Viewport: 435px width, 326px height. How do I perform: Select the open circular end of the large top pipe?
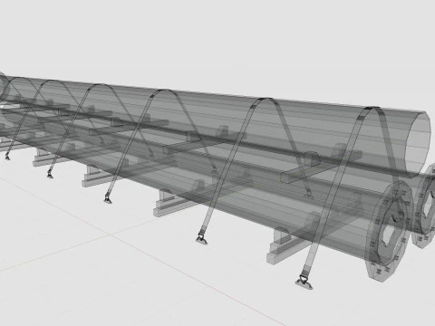tap(418, 144)
